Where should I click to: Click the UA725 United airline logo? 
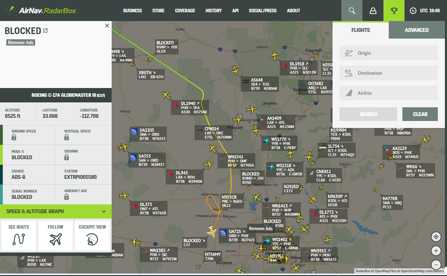pyautogui.click(x=223, y=233)
